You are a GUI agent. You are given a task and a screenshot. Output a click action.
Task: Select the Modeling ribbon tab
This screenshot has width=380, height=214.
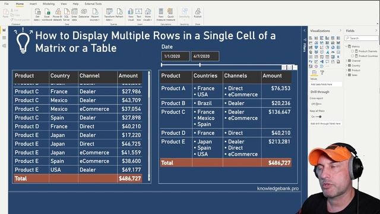click(49, 4)
